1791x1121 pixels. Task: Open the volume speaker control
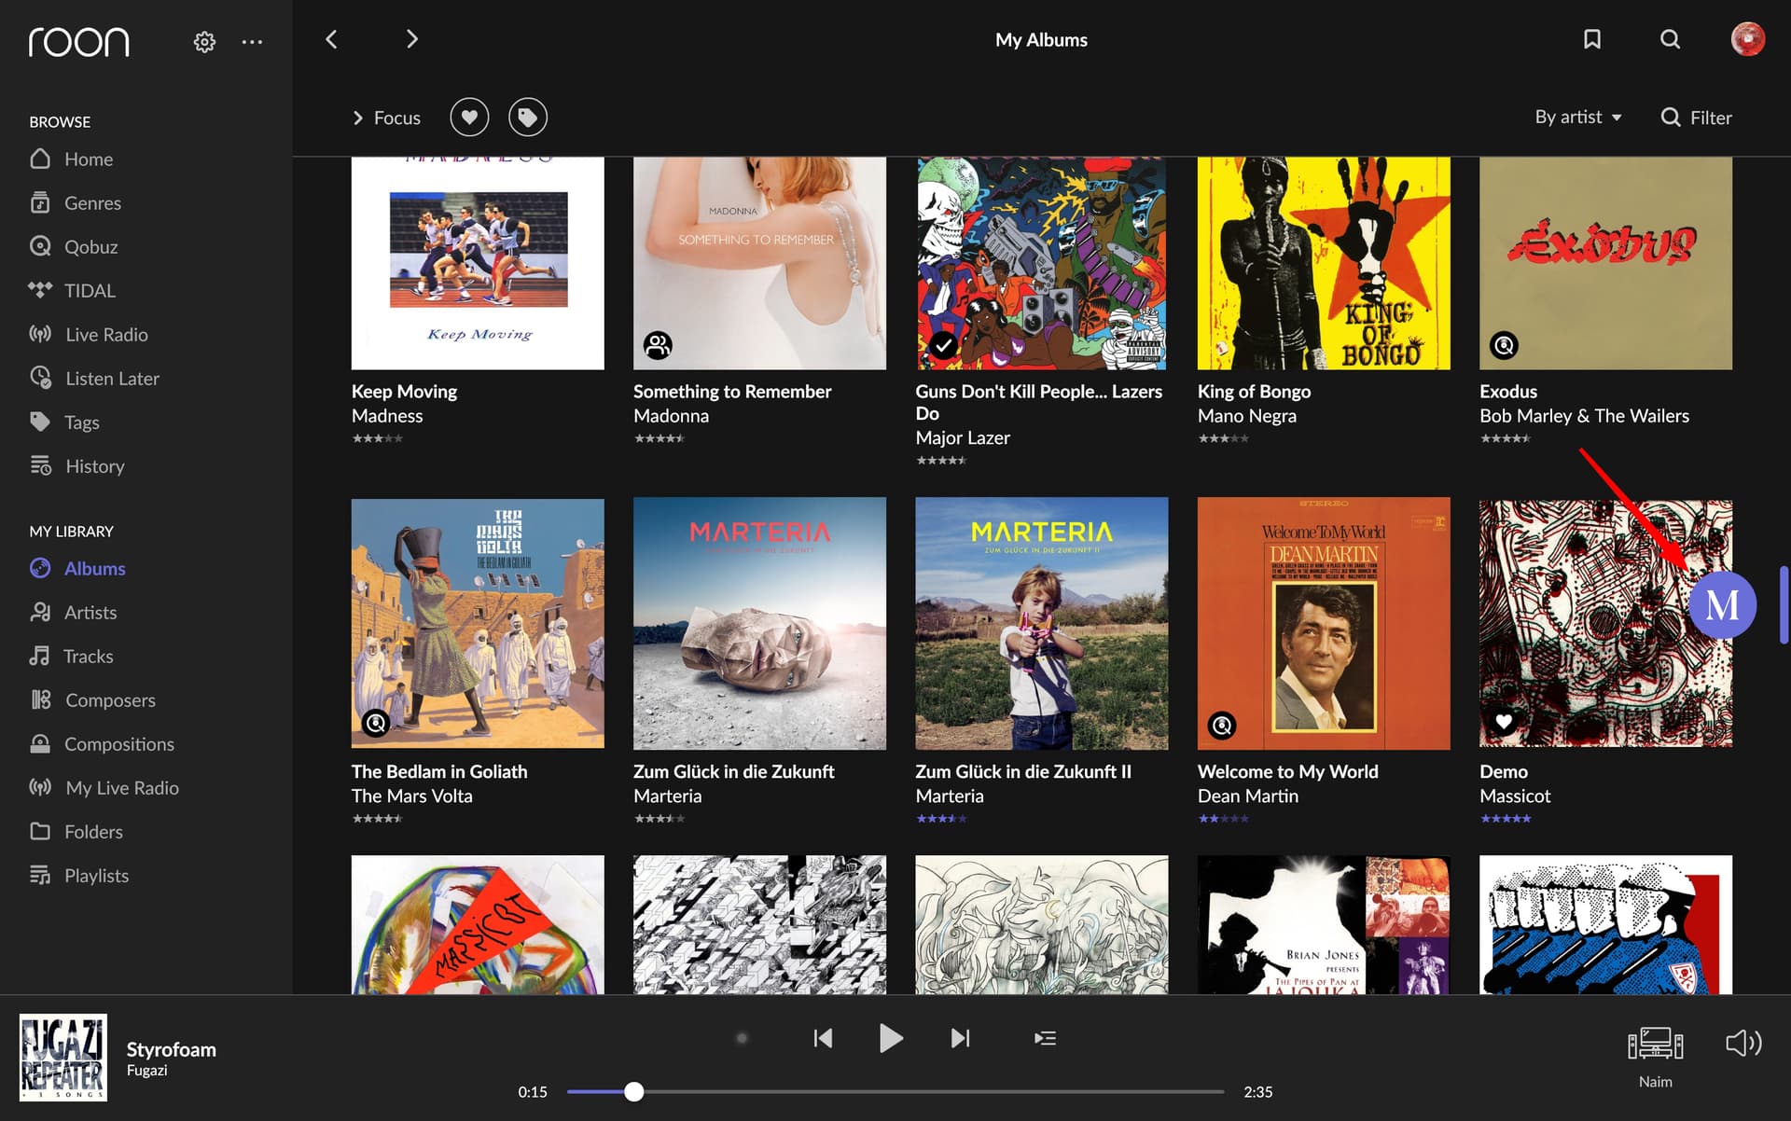point(1742,1043)
